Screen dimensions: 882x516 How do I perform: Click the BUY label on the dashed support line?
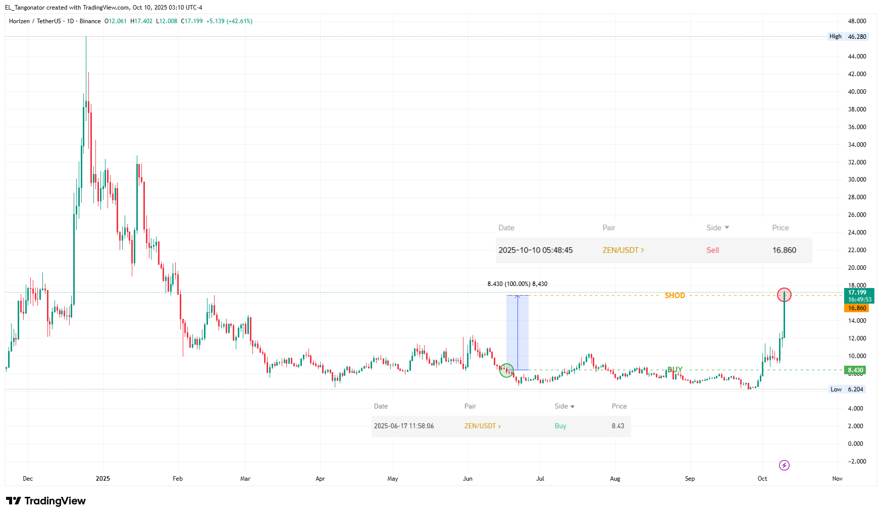coord(674,369)
